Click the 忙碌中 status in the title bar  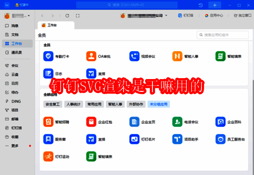[x=22, y=5]
